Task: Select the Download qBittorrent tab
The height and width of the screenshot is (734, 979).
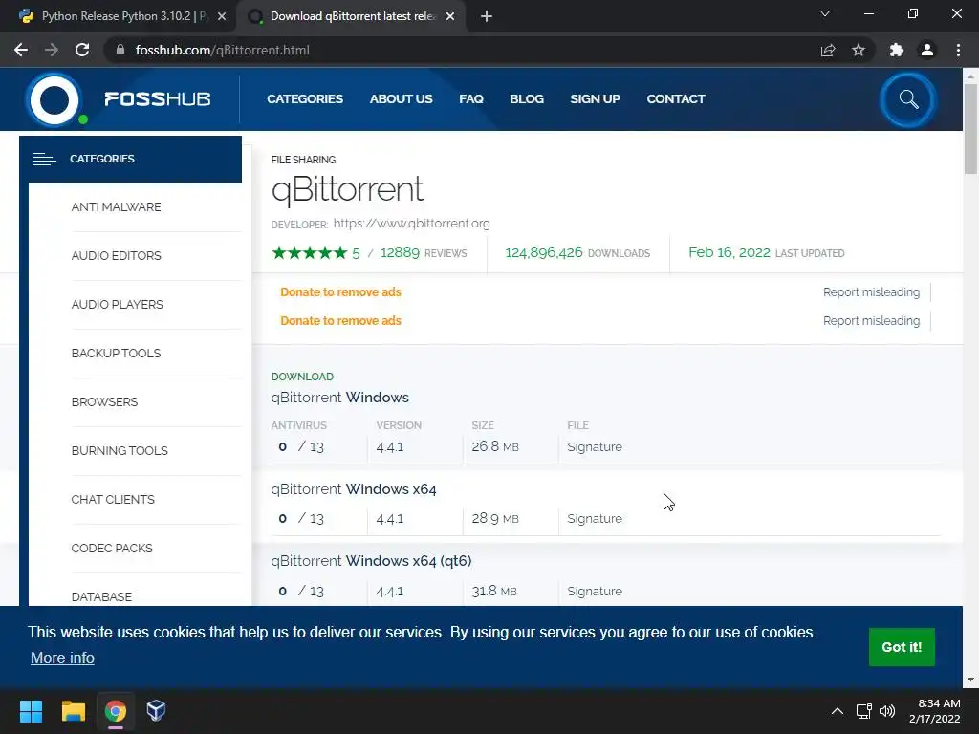Action: 352,17
